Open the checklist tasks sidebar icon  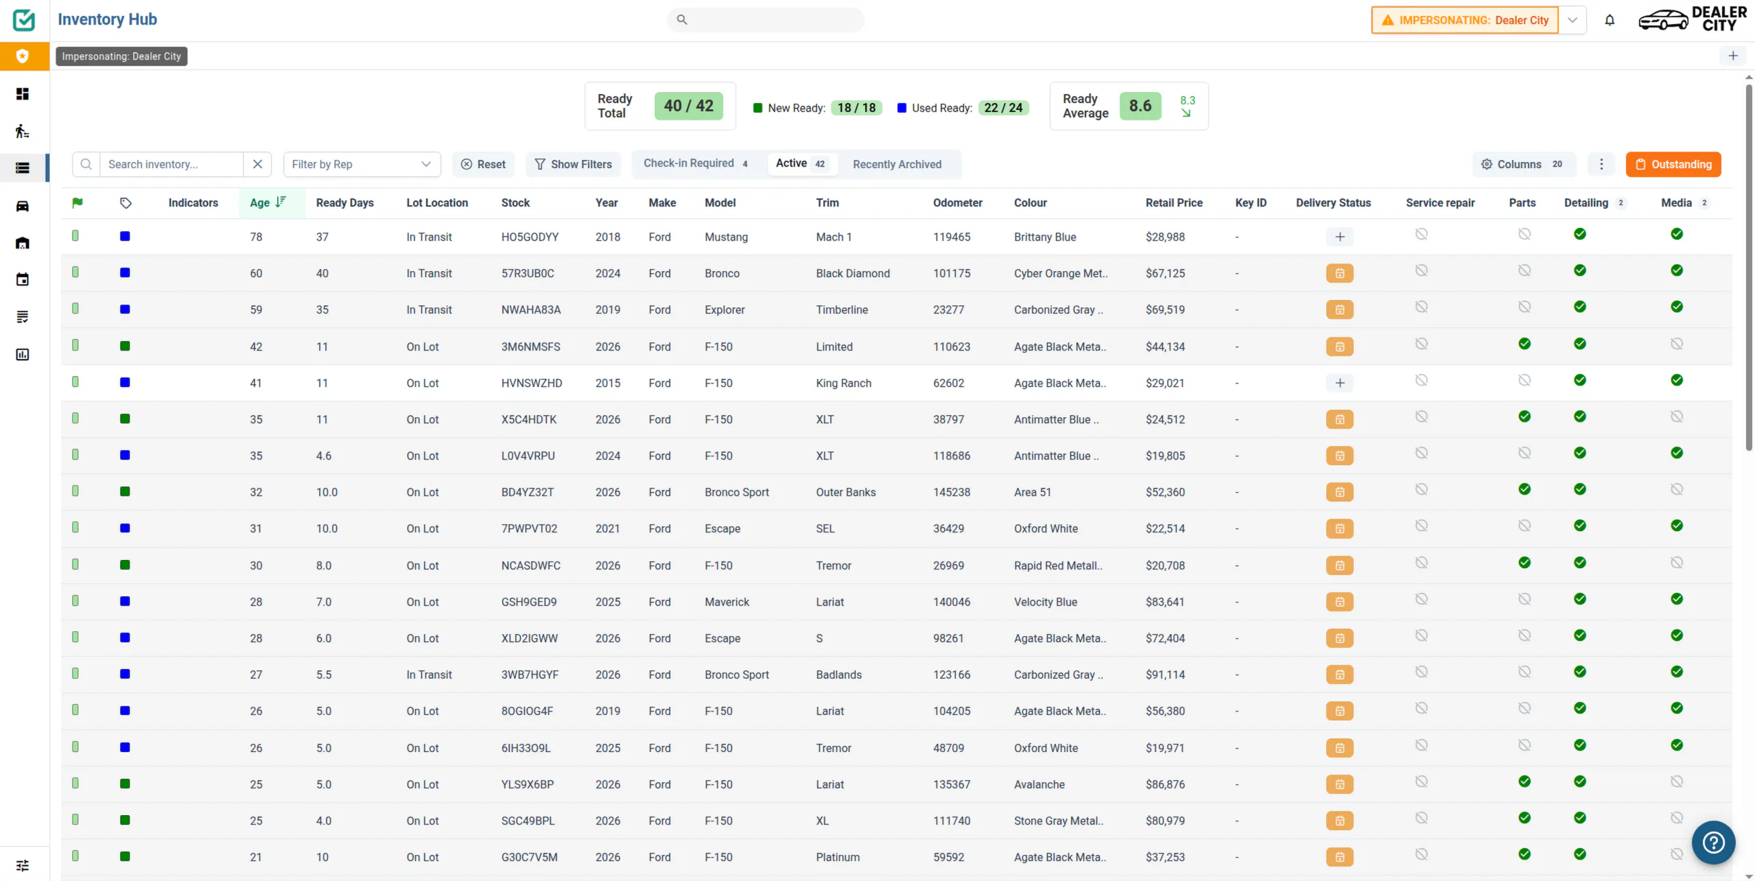click(23, 316)
